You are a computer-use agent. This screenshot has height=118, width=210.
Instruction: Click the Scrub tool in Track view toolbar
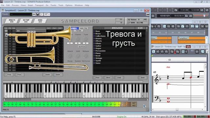click(159, 26)
